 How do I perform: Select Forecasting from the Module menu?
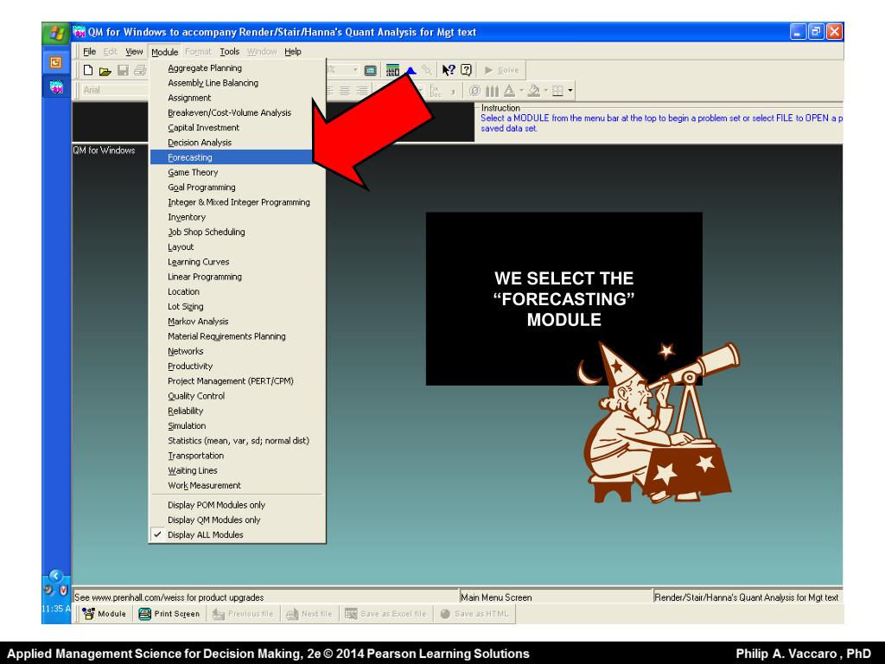point(232,157)
